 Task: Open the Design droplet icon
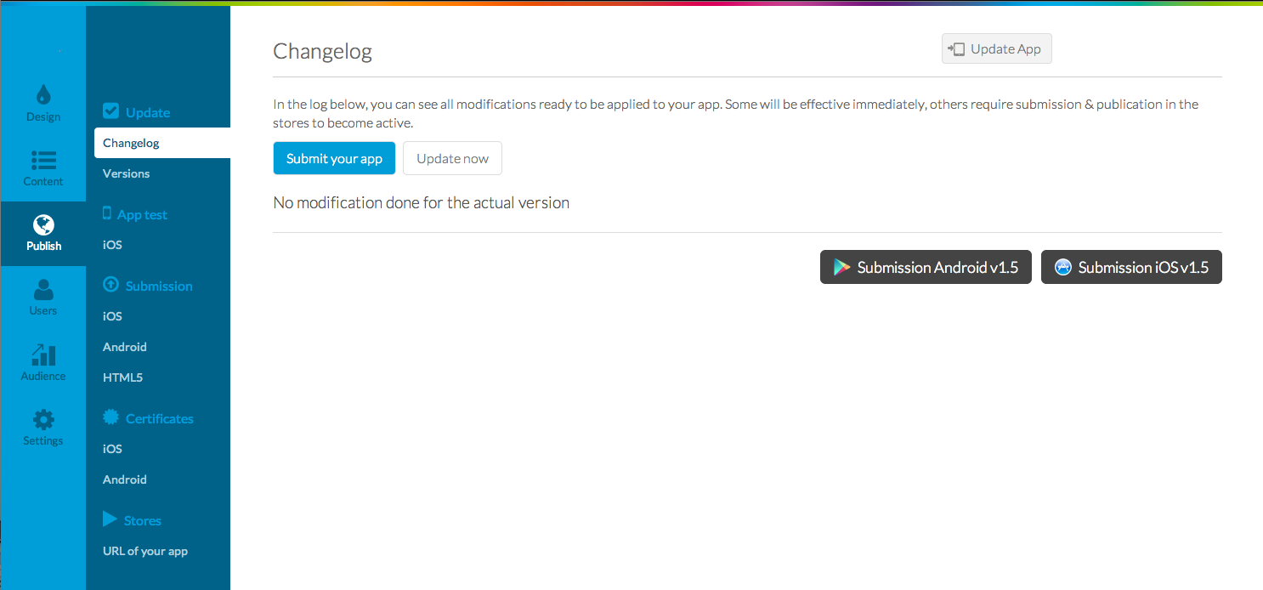pyautogui.click(x=43, y=94)
